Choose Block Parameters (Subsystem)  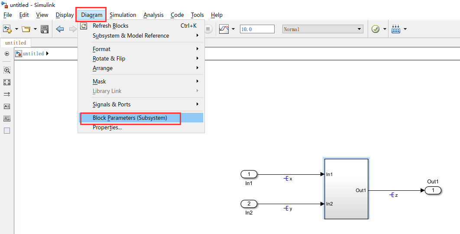(140, 118)
